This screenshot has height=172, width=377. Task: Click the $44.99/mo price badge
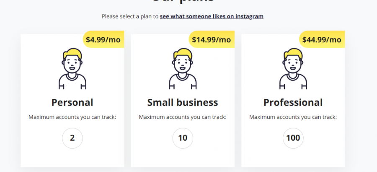(322, 40)
